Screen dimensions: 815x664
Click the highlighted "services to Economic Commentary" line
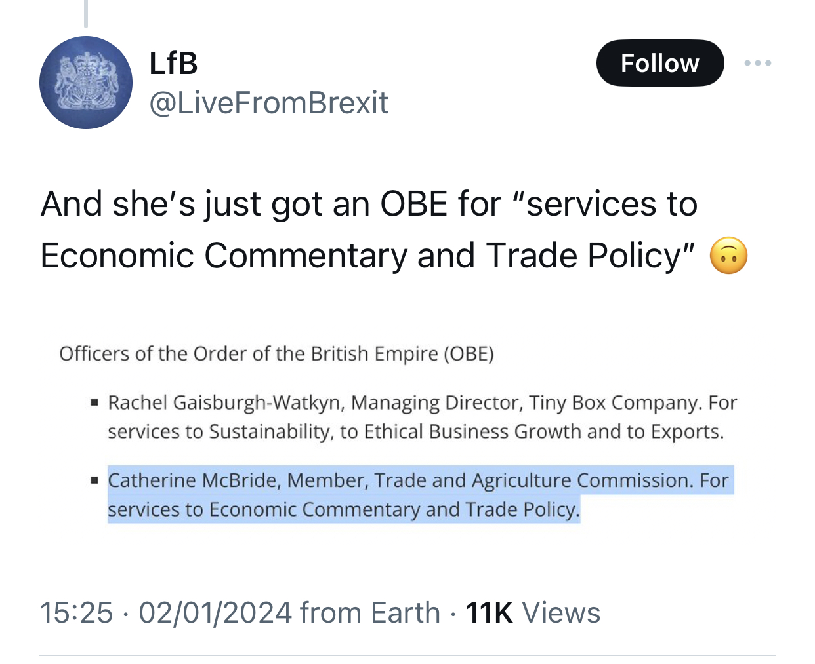pos(343,510)
